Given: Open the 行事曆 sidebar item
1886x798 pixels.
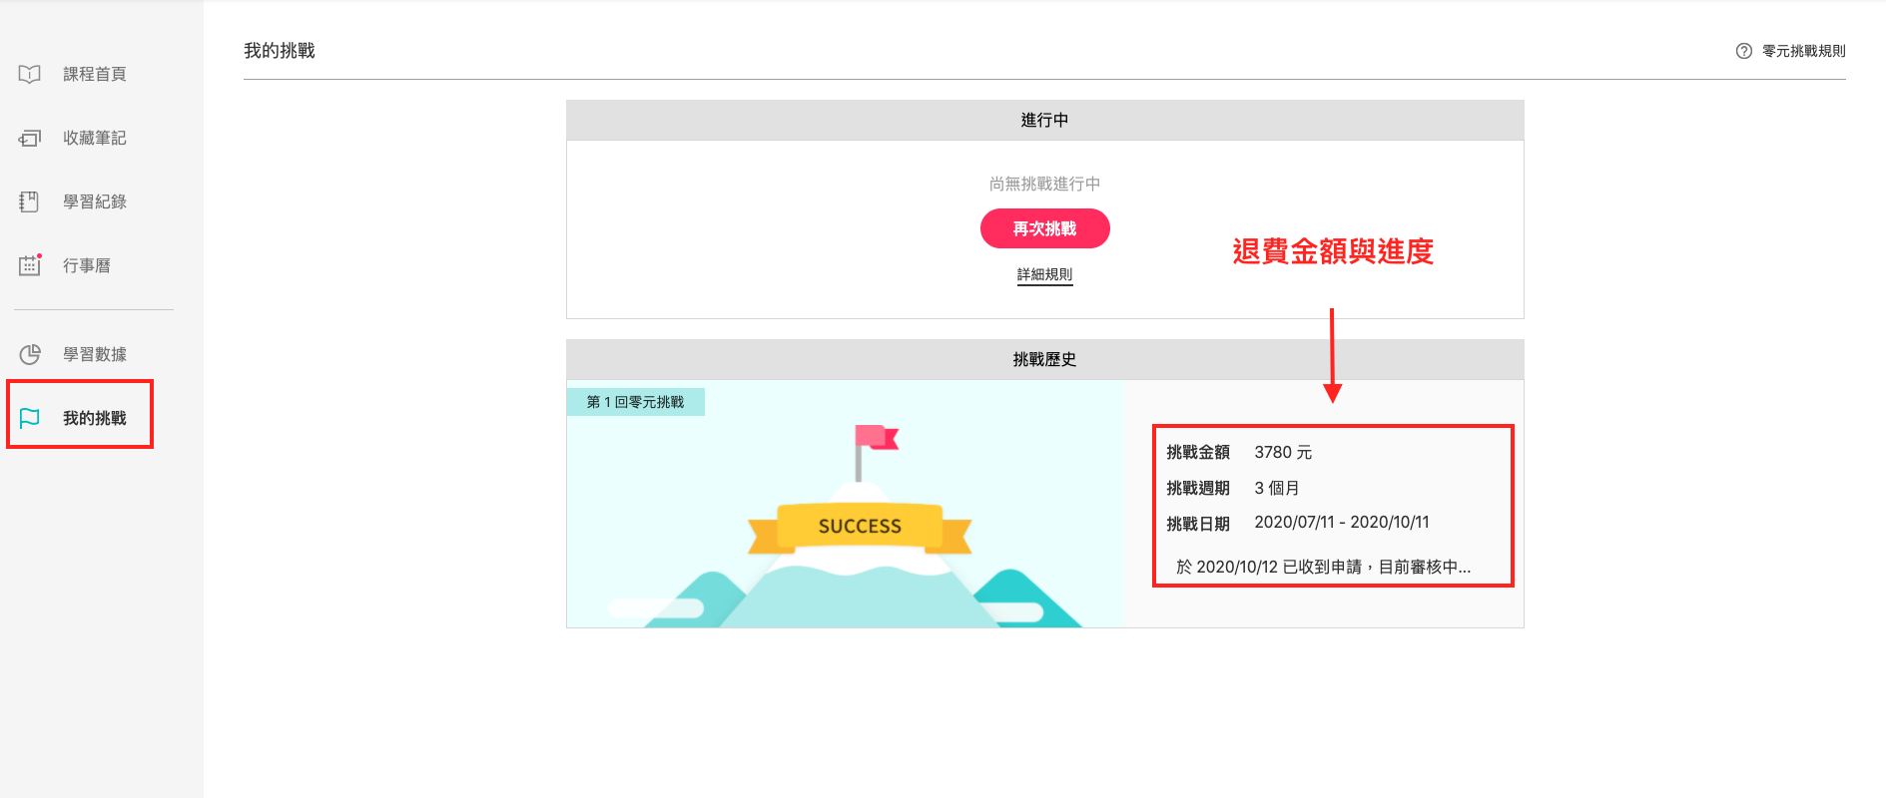Looking at the screenshot, I should (87, 265).
